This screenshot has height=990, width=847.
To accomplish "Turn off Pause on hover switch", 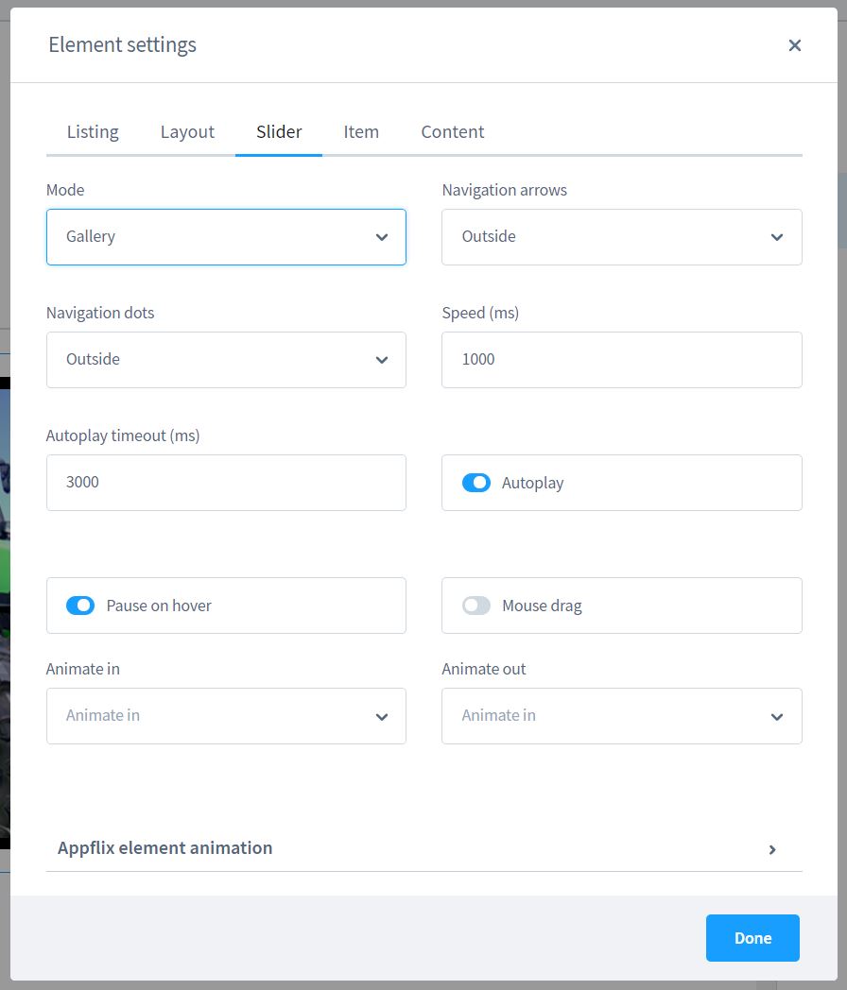I will [x=80, y=606].
